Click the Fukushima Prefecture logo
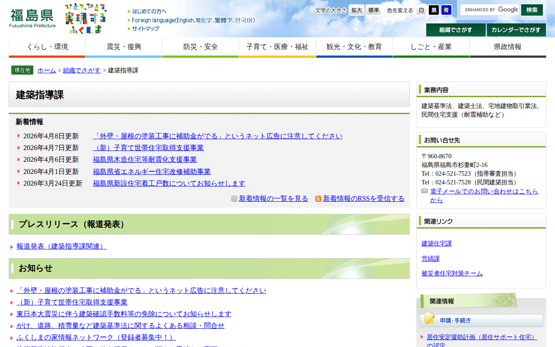The width and height of the screenshot is (555, 347). (x=33, y=18)
